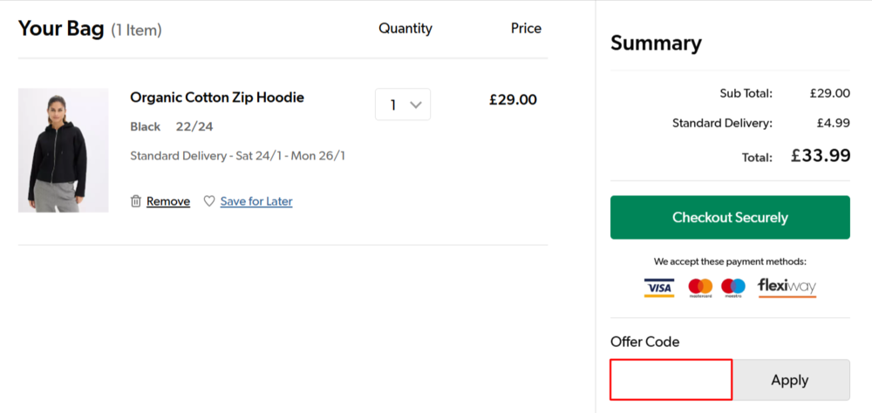Click the heart Save for Later icon

[x=209, y=201]
